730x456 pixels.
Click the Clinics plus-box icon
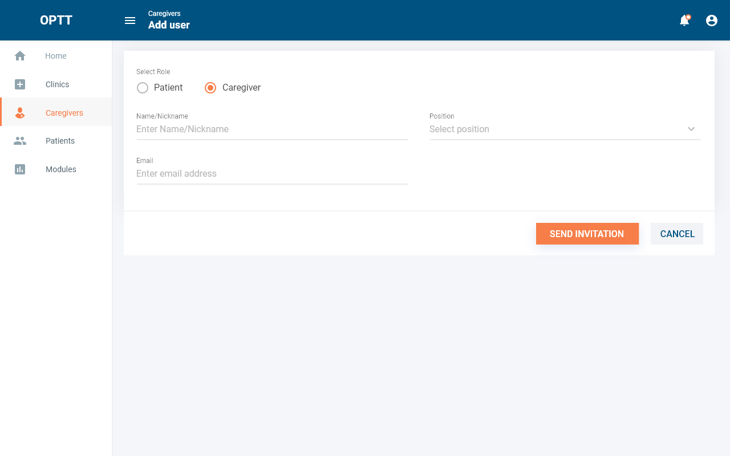tap(20, 84)
